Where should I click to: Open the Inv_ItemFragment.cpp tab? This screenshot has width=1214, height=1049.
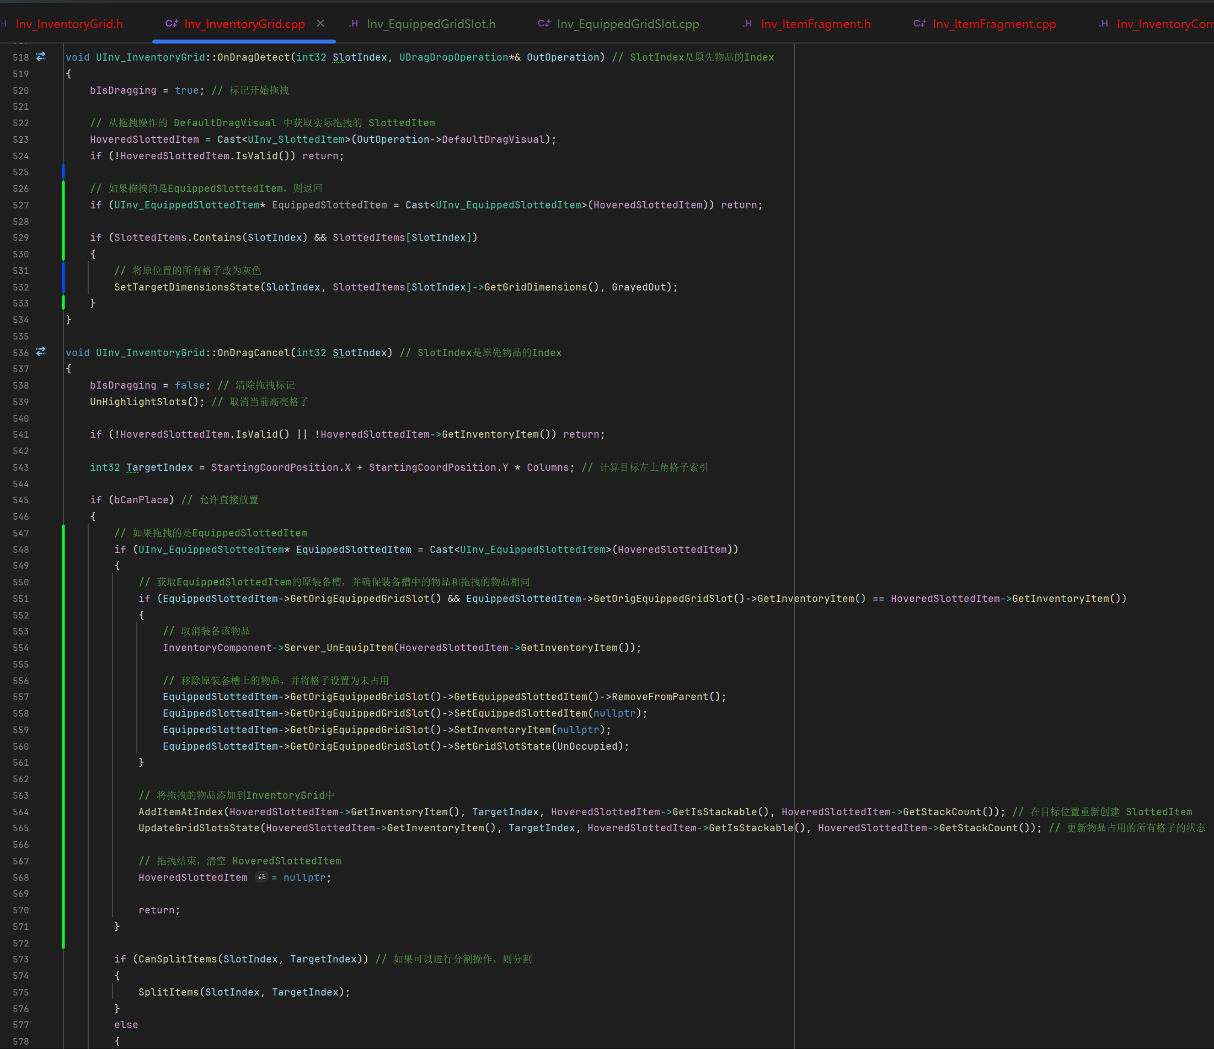click(x=994, y=24)
